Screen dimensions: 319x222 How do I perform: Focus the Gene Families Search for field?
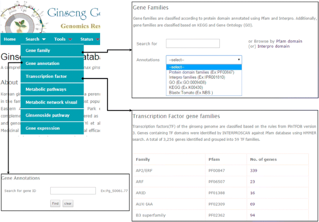pos(193,43)
